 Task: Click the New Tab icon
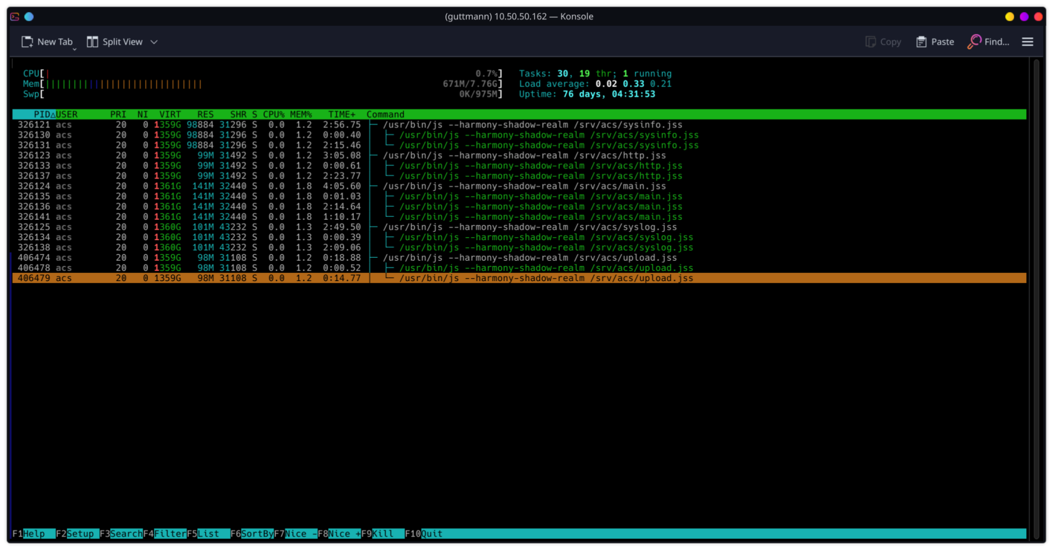pos(27,42)
